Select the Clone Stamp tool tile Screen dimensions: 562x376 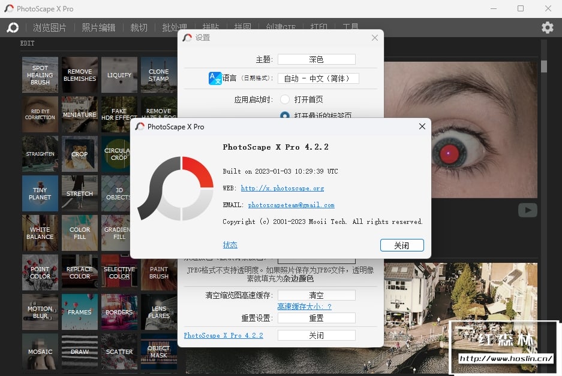point(159,75)
